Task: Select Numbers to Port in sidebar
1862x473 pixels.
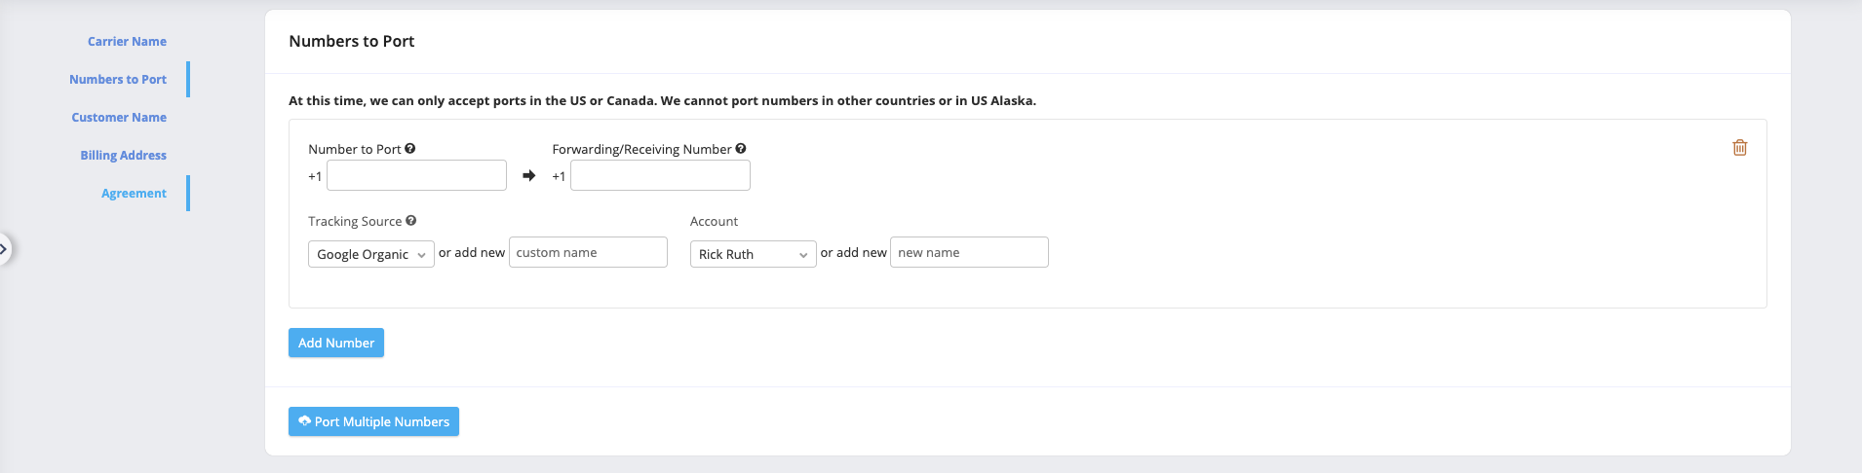Action: tap(118, 80)
